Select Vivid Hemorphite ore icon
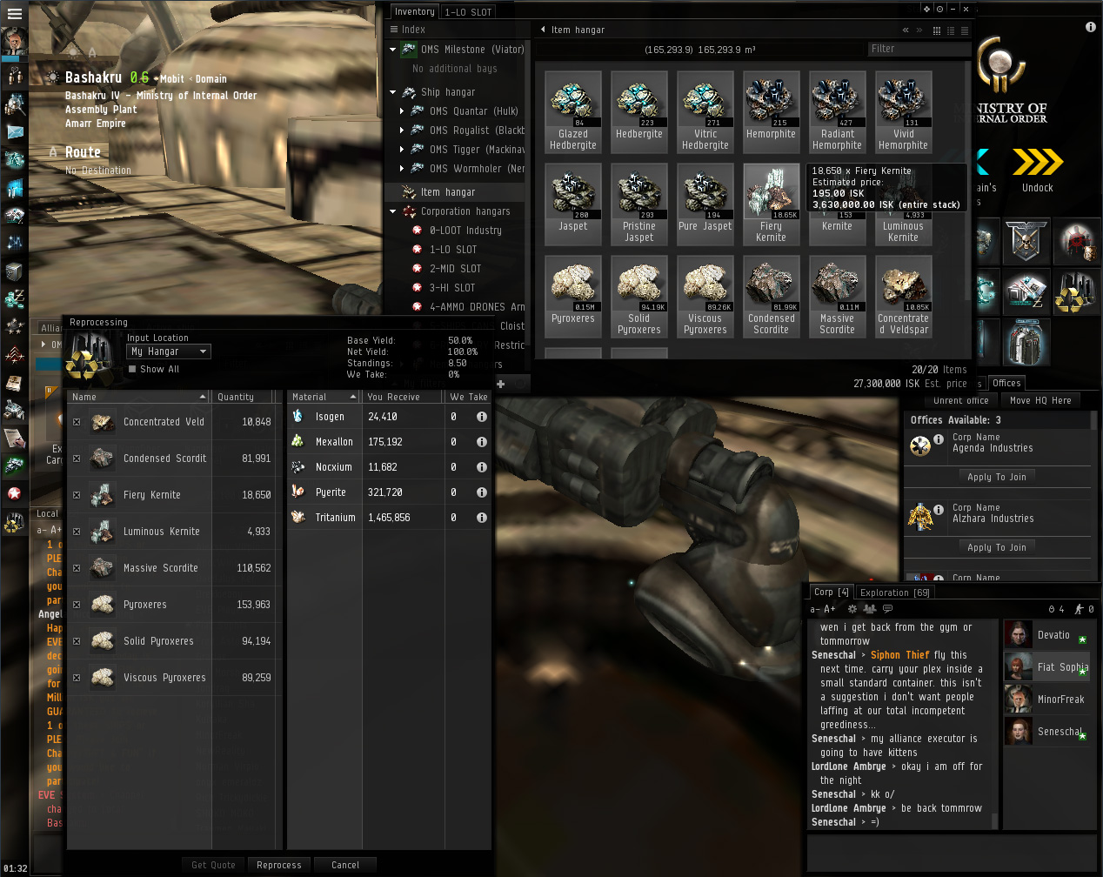This screenshot has width=1103, height=877. point(904,100)
